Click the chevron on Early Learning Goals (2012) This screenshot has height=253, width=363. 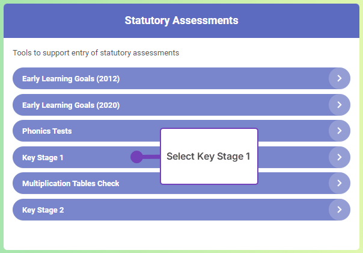[340, 78]
